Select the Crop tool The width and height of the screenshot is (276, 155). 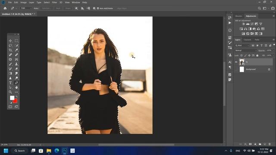[10, 50]
